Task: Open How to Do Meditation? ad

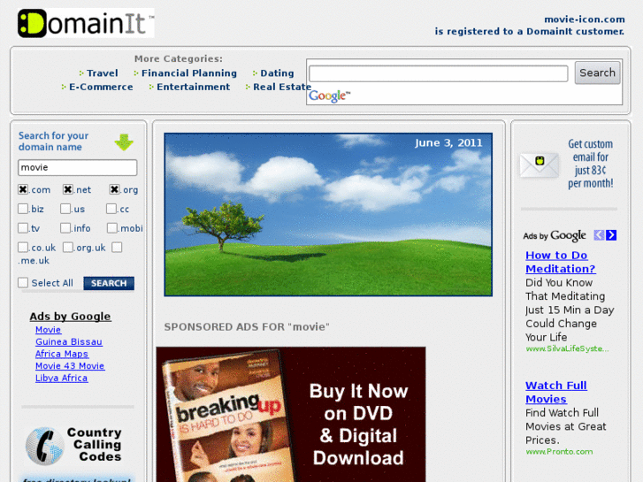Action: (560, 262)
